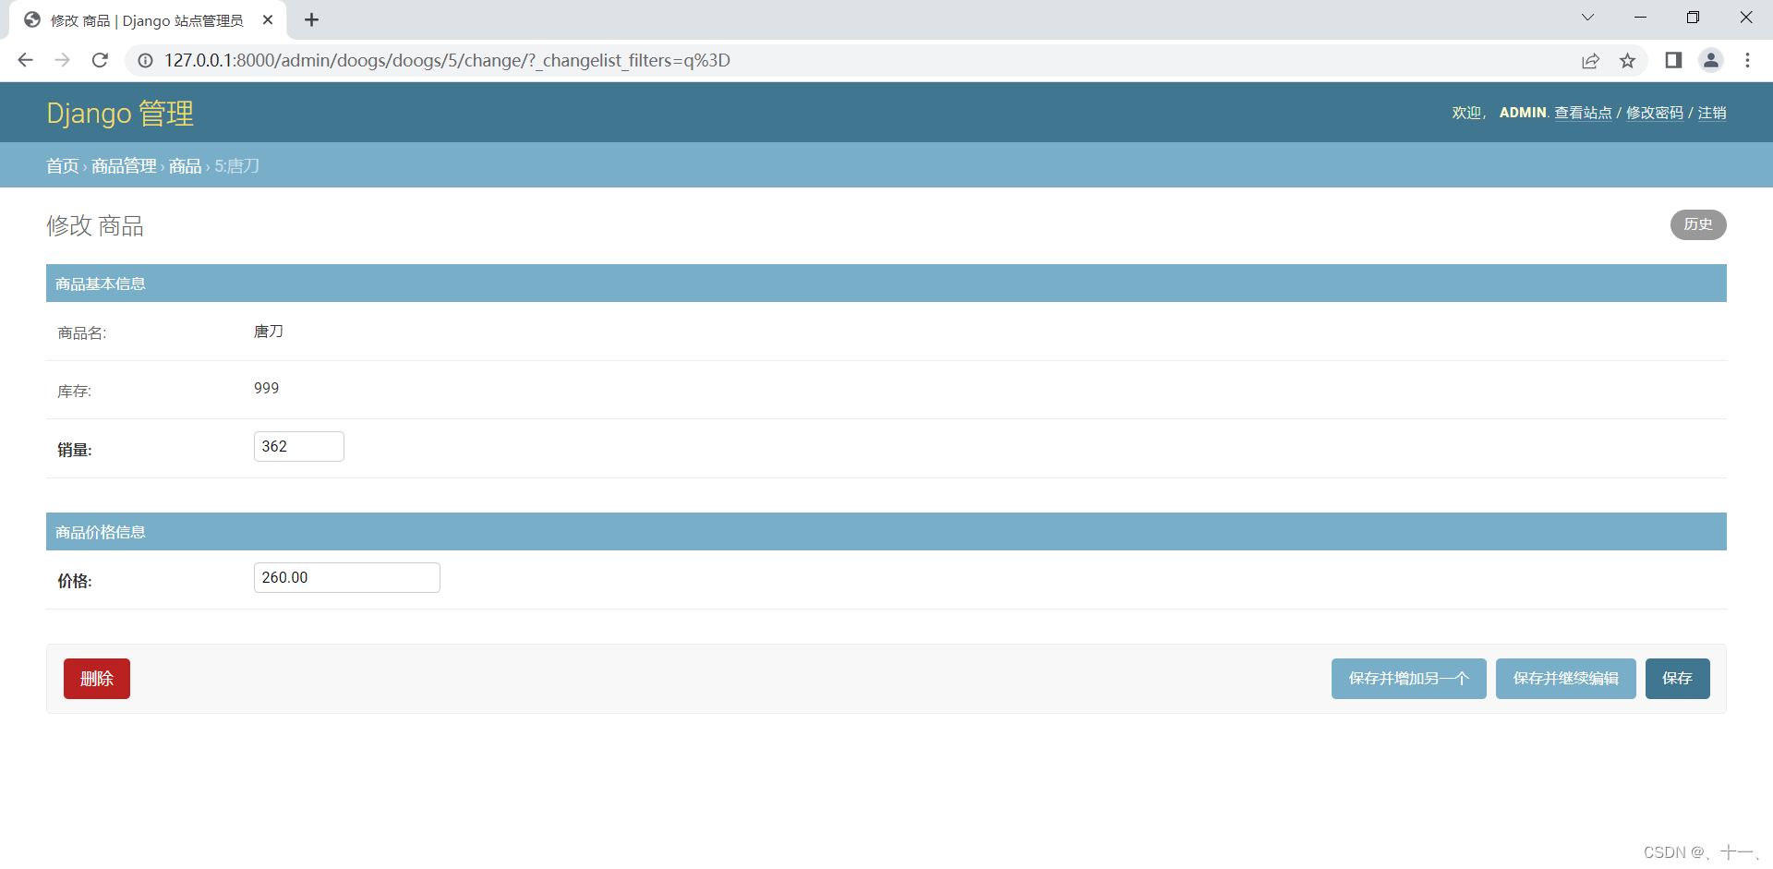Open Chrome profile avatar
The width and height of the screenshot is (1773, 869).
click(x=1710, y=60)
